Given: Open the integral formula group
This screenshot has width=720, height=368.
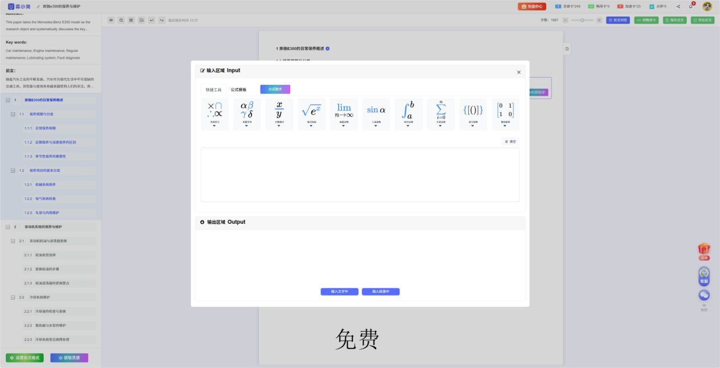Looking at the screenshot, I should pyautogui.click(x=408, y=114).
